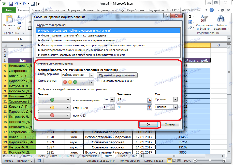Click the zoom out minus button
Screen dimensions: 233x165
click(x=195, y=161)
